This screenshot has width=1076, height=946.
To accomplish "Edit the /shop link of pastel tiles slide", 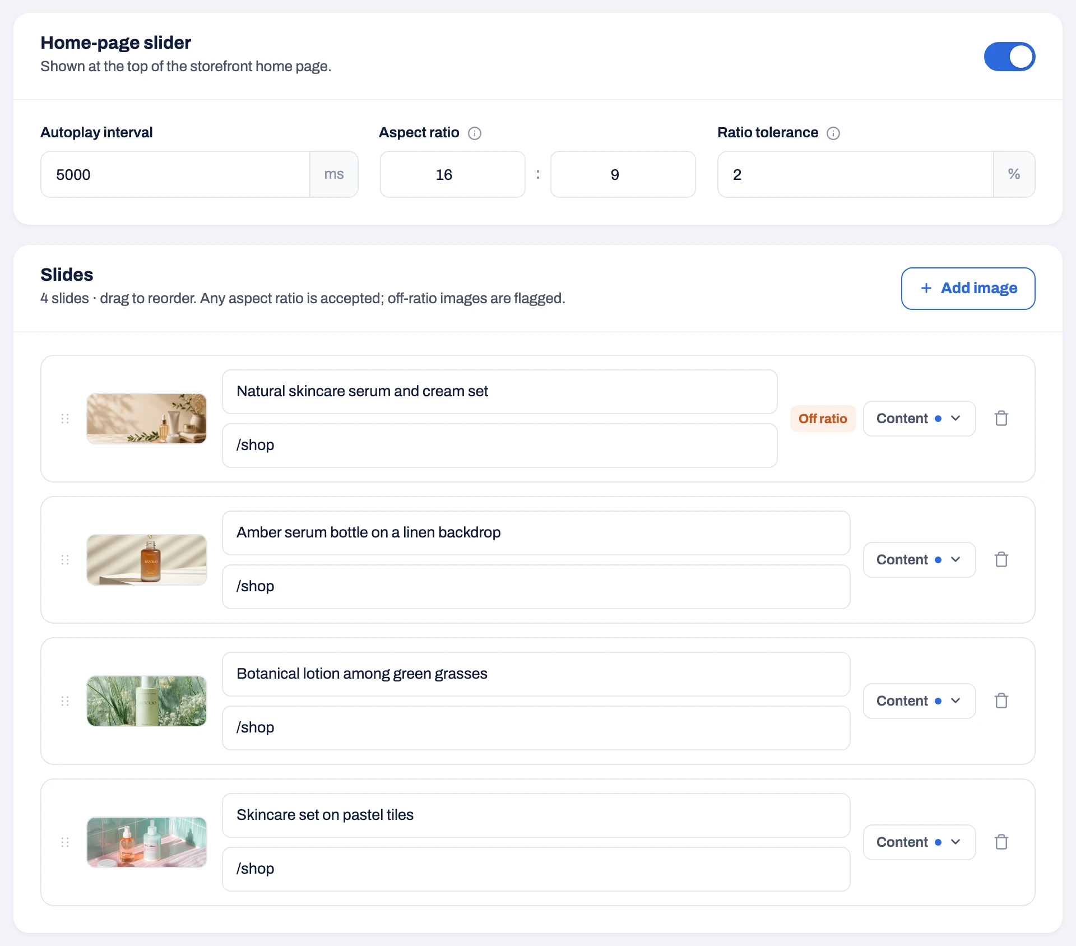I will (x=536, y=869).
